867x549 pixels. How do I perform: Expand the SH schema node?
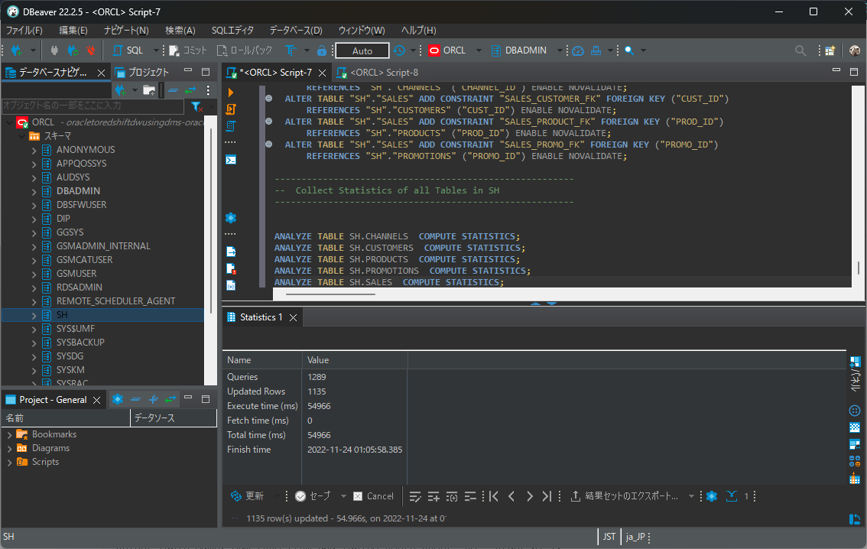tap(34, 315)
